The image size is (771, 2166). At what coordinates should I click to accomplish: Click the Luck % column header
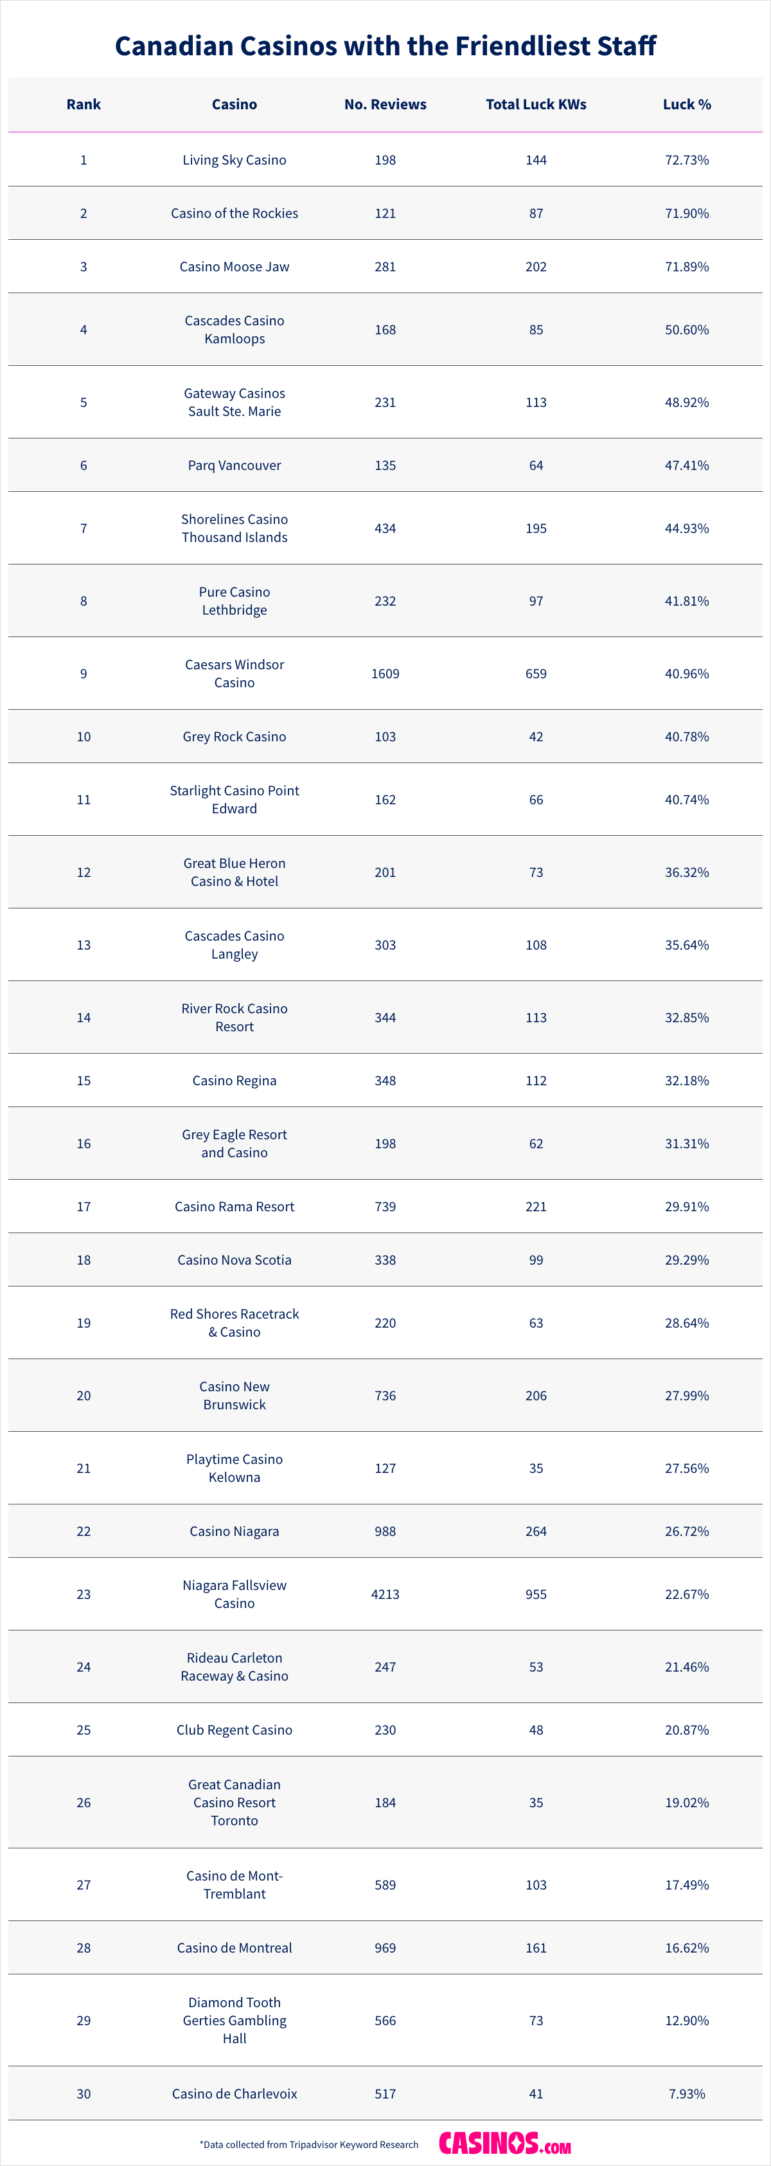686,104
